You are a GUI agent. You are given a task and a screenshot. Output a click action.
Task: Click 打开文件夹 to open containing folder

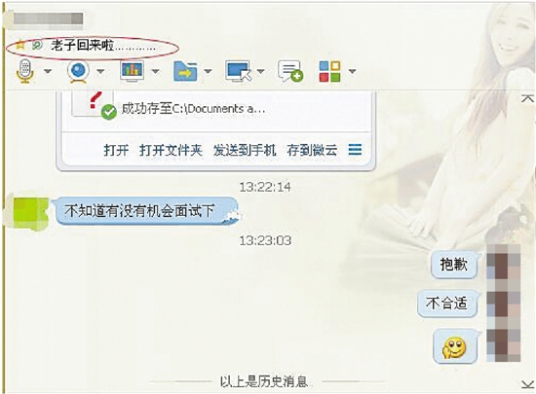[x=171, y=150]
